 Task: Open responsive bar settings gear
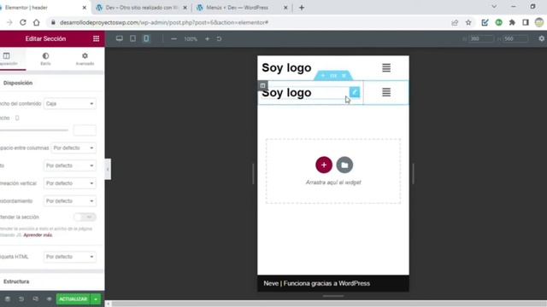click(x=541, y=38)
